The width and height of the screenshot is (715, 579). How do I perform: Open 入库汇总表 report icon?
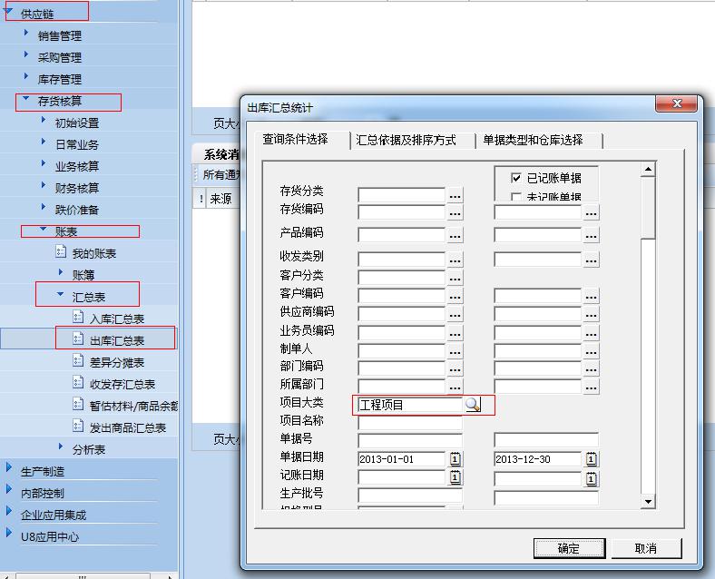point(78,317)
